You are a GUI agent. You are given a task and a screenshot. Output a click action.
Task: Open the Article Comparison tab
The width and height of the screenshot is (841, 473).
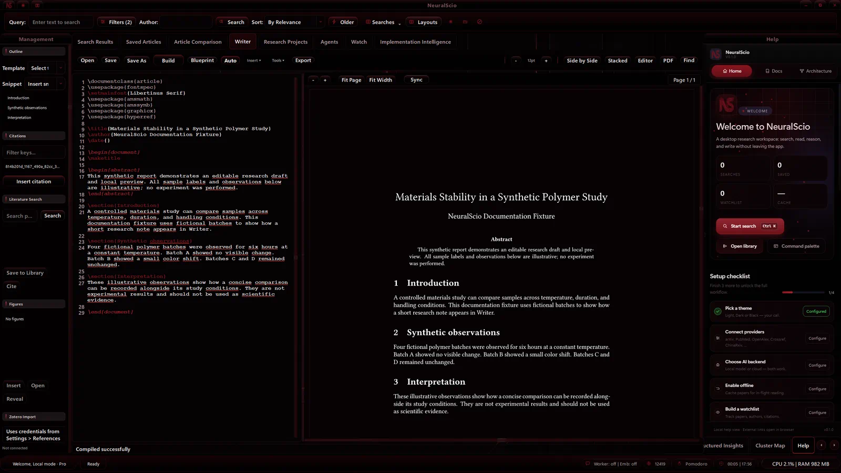[x=198, y=42]
